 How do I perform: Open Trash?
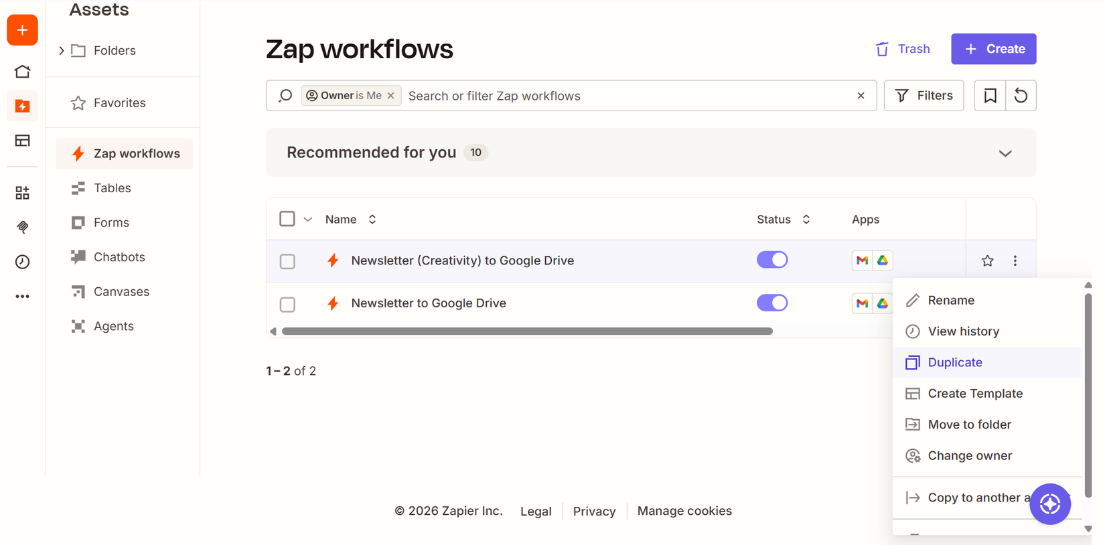903,49
